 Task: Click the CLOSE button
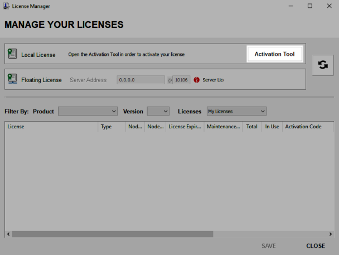pyautogui.click(x=316, y=246)
